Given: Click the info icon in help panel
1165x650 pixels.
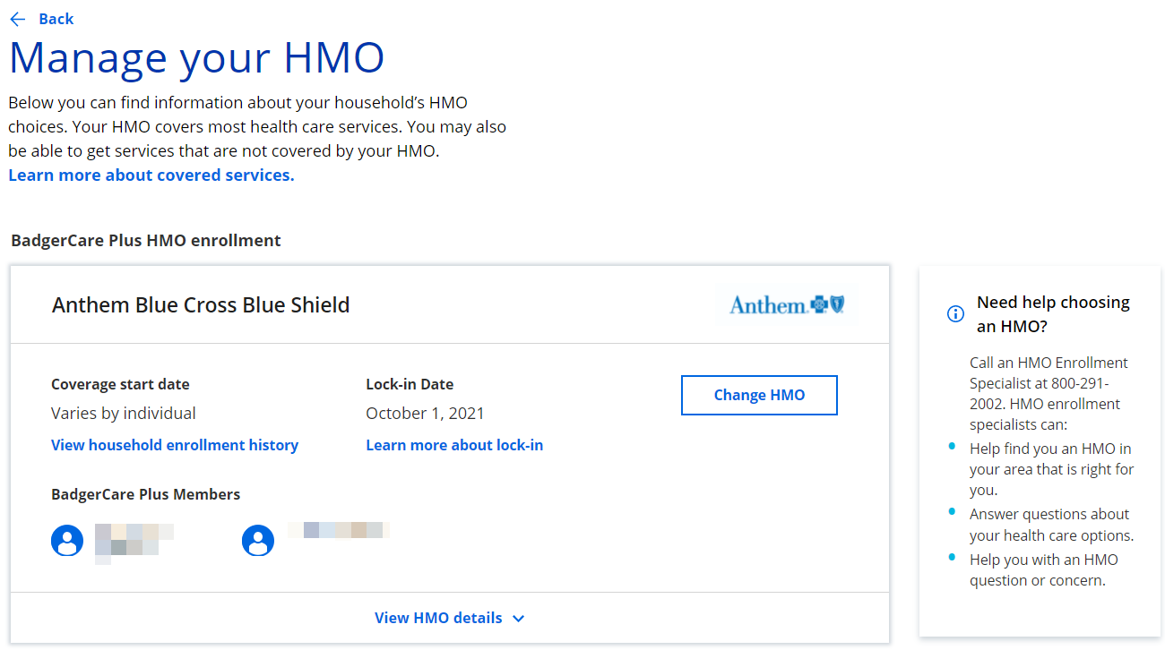Looking at the screenshot, I should pos(955,313).
